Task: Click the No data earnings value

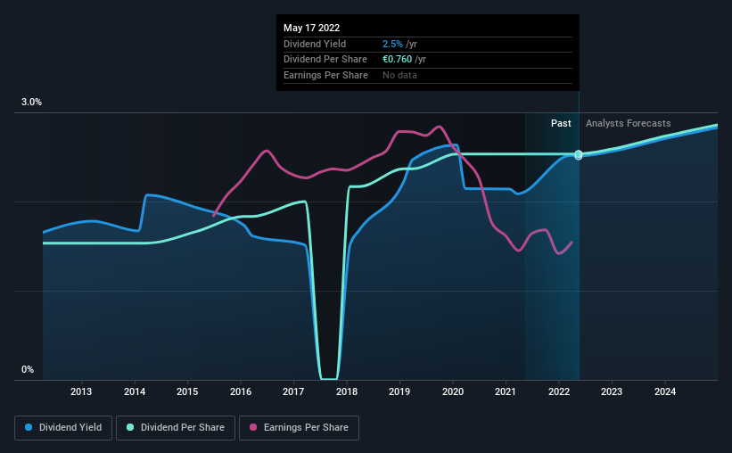Action: click(399, 75)
